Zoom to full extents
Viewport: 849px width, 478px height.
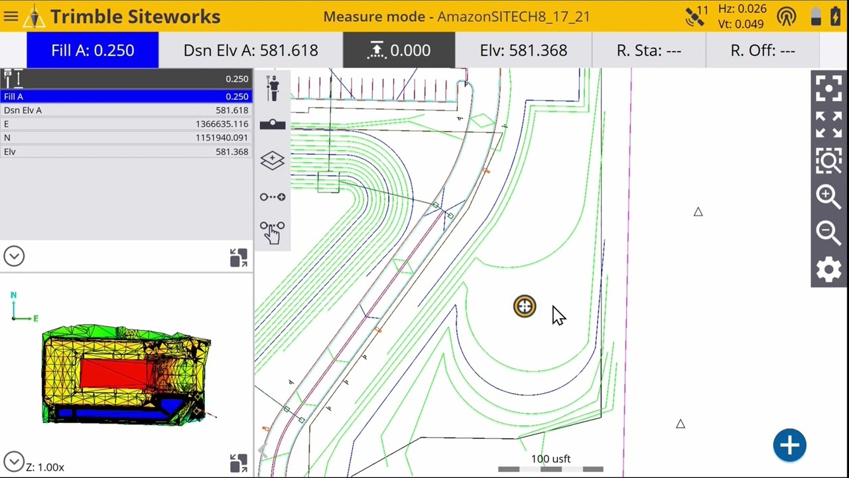tap(828, 124)
